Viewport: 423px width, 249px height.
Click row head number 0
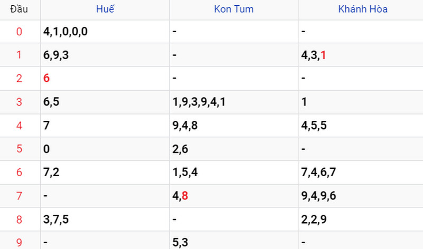[20, 32]
